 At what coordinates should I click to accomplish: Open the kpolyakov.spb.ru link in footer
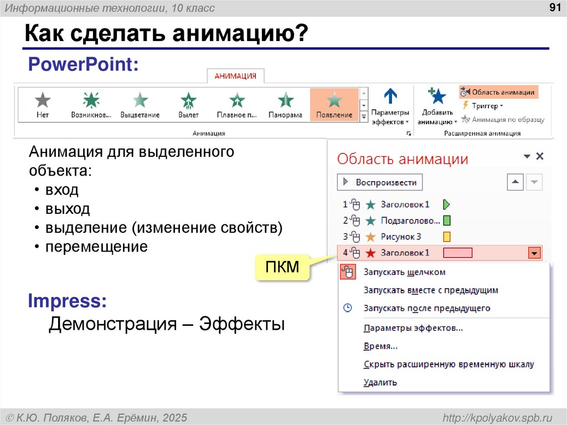click(498, 418)
